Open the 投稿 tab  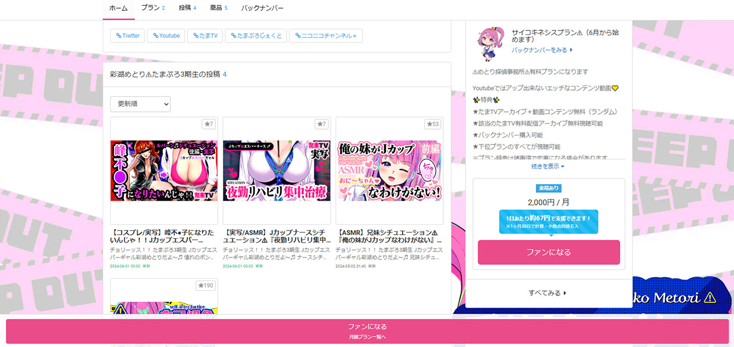pyautogui.click(x=187, y=8)
